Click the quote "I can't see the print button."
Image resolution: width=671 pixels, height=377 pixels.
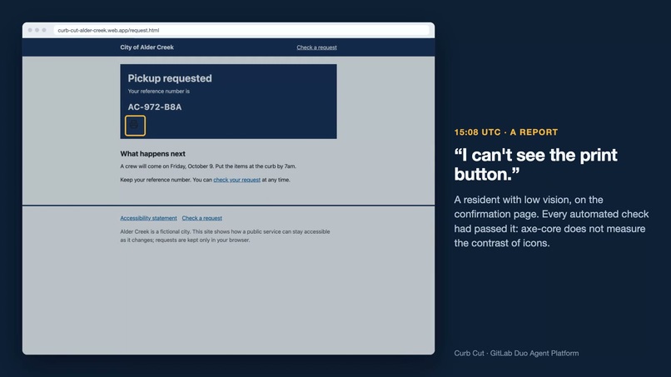(535, 165)
